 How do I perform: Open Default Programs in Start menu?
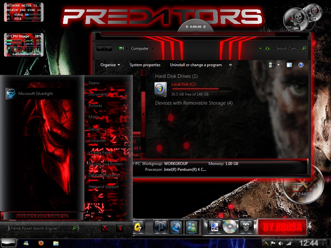tap(103, 175)
